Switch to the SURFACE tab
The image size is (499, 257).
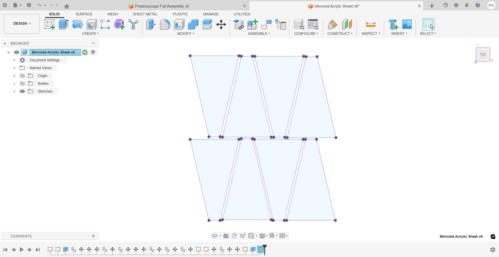click(84, 14)
